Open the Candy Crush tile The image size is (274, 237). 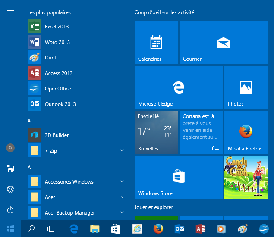tap(246, 177)
